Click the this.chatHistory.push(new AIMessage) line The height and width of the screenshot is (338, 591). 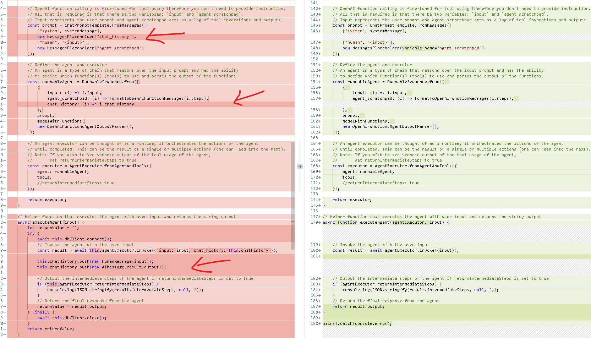pos(101,267)
